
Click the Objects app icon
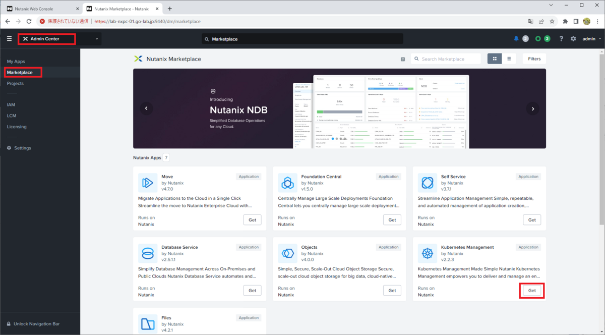pyautogui.click(x=287, y=253)
